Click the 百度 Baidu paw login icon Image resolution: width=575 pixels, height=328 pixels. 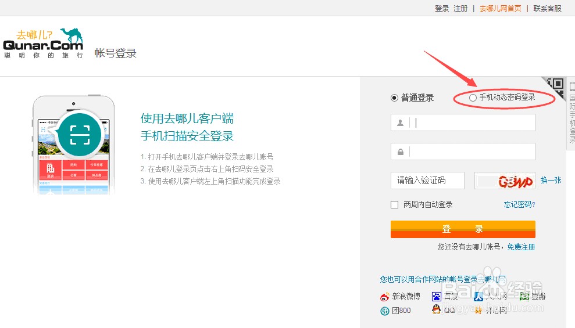click(437, 296)
